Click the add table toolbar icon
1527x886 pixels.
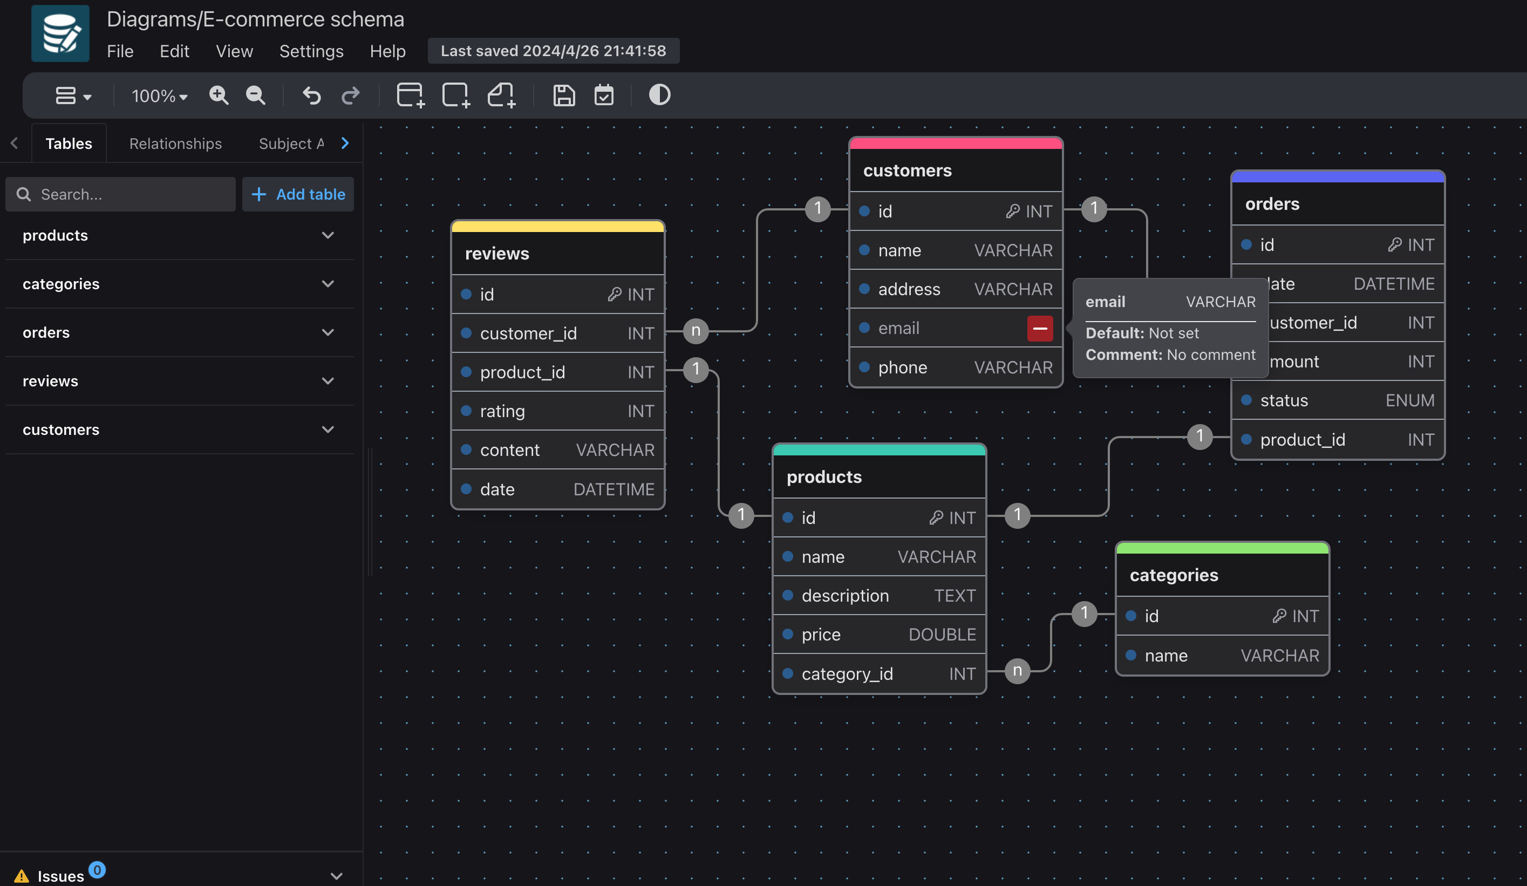point(410,95)
